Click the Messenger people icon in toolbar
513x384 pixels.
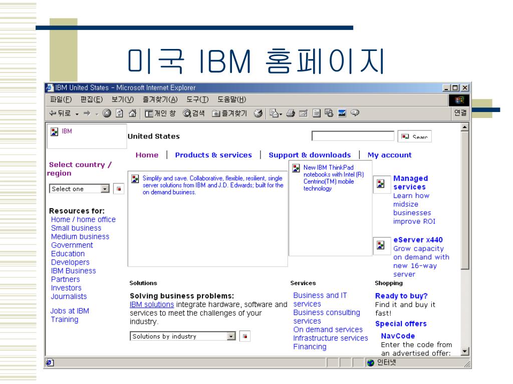click(329, 113)
